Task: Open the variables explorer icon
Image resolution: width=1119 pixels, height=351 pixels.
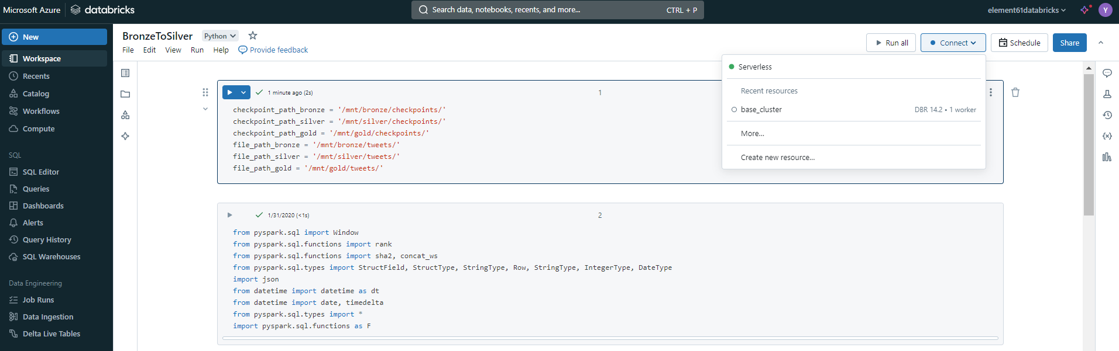Action: (x=1107, y=136)
